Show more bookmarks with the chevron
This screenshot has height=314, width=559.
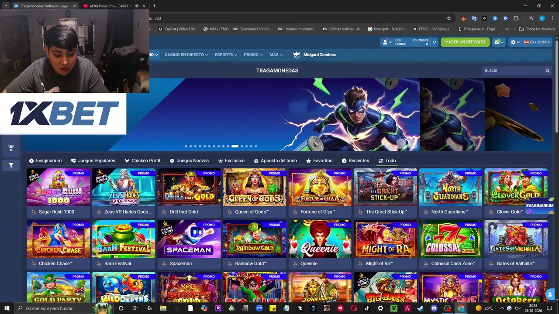(x=507, y=29)
